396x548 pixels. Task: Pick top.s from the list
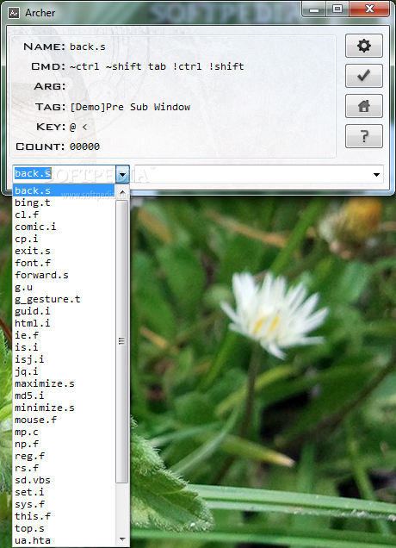tap(64, 528)
